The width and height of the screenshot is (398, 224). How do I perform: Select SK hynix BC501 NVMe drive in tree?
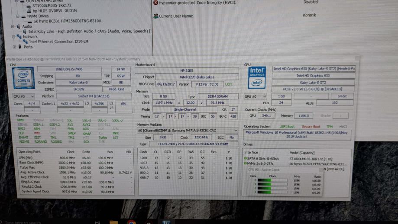coord(67,21)
